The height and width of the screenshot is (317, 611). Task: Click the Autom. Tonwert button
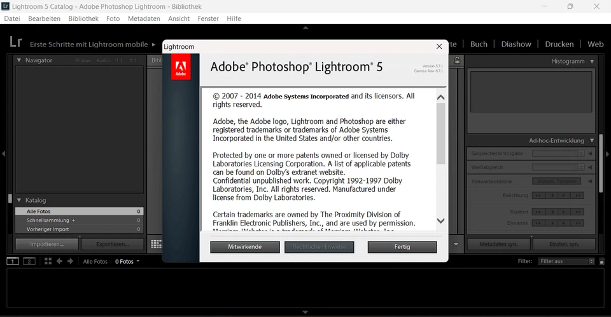coord(556,181)
